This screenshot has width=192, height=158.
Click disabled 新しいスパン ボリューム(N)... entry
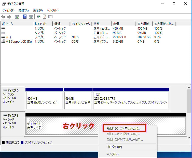123,134
